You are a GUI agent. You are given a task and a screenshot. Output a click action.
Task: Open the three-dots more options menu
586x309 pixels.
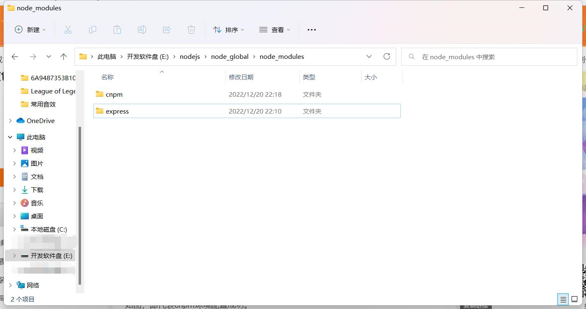[312, 30]
